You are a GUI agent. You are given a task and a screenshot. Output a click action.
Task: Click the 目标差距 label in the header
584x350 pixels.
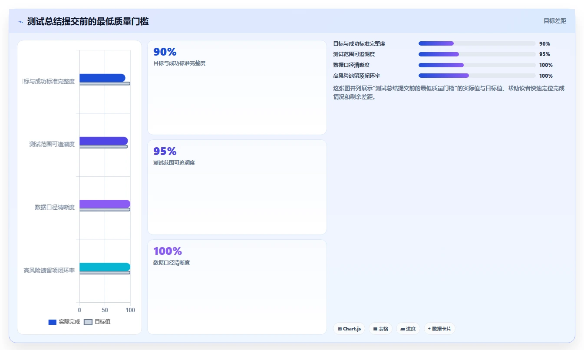pos(555,21)
